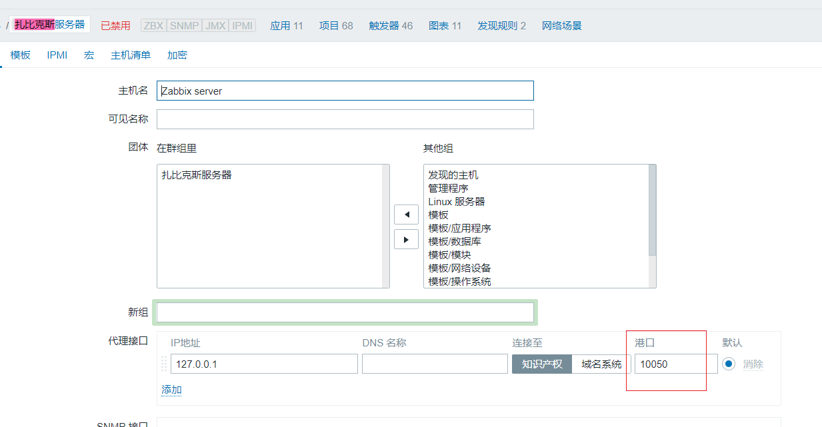
Task: Open the 模板 tab
Action: [21, 55]
